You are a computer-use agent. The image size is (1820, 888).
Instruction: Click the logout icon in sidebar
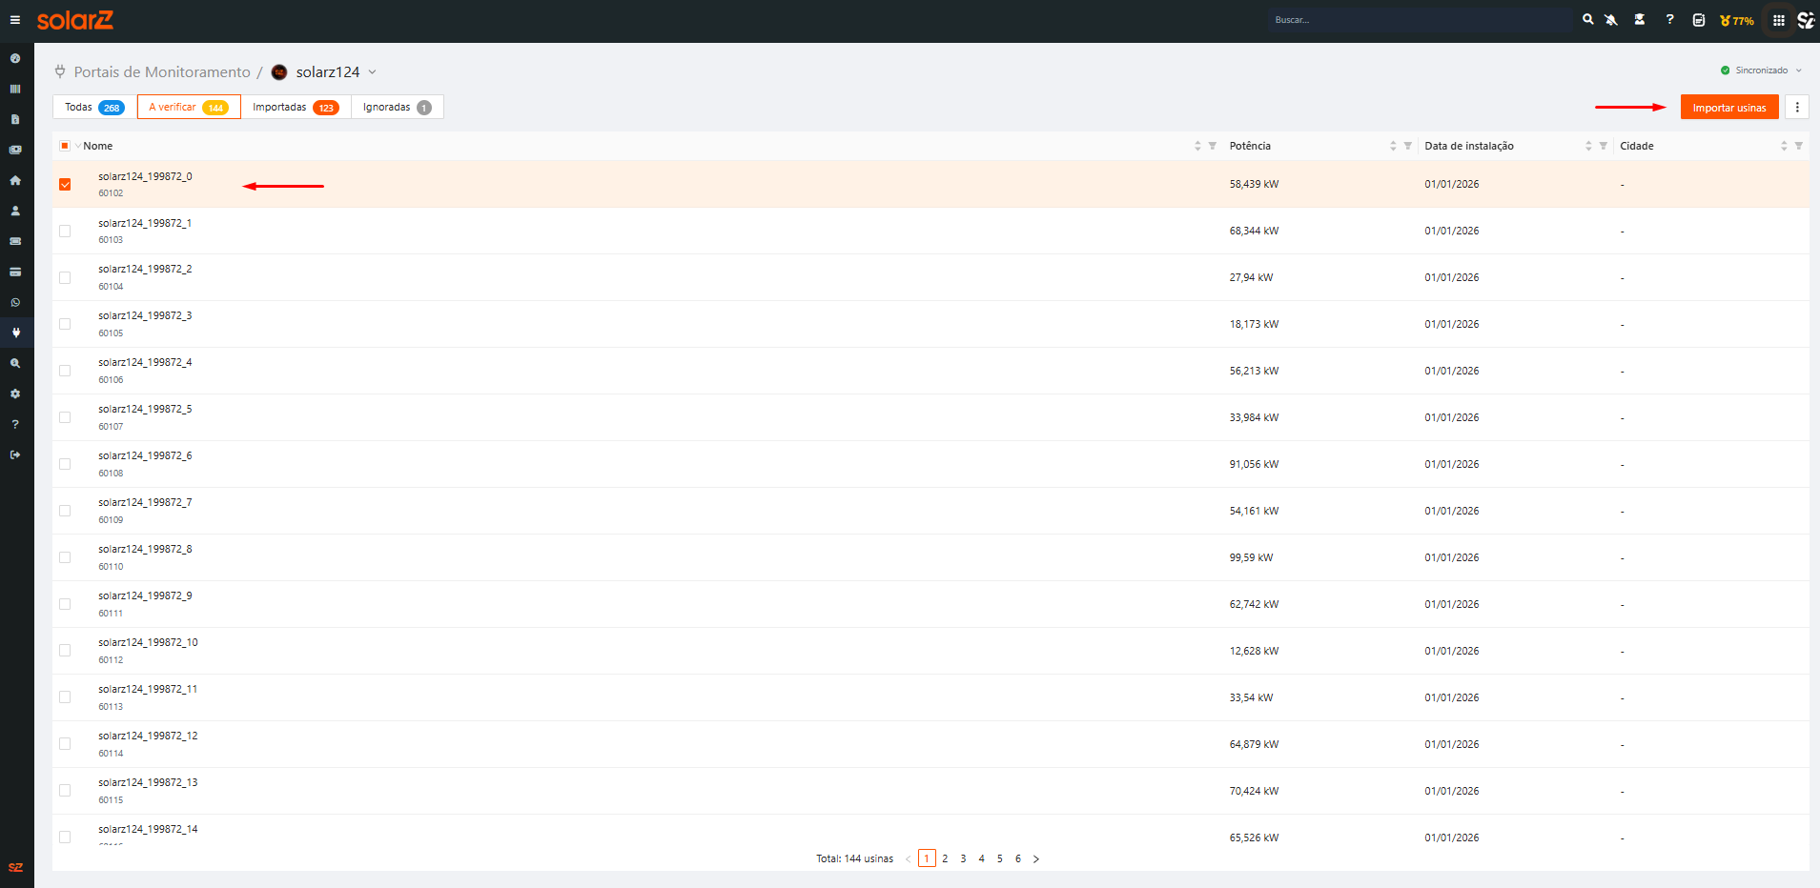click(15, 454)
